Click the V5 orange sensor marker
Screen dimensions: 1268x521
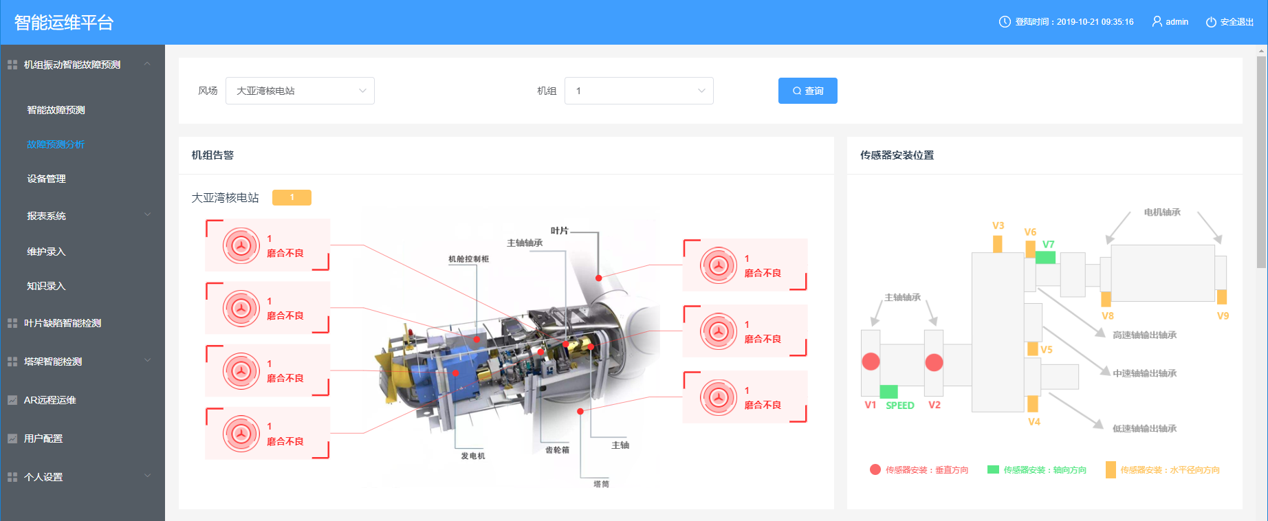pos(1032,348)
